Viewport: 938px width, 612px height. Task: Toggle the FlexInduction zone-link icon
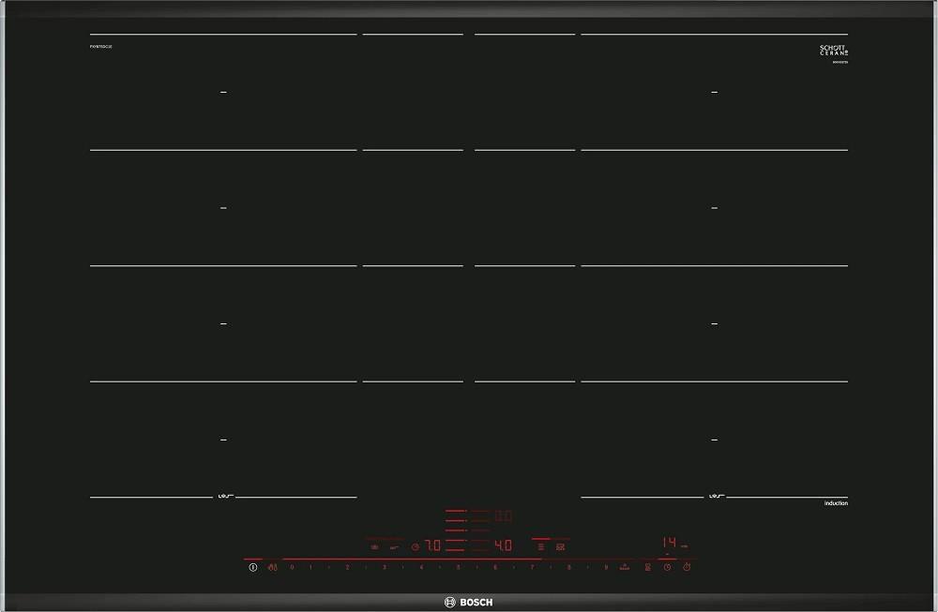pyautogui.click(x=541, y=546)
